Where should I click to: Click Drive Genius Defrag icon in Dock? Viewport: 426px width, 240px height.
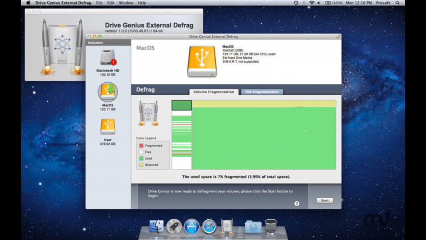click(x=227, y=226)
